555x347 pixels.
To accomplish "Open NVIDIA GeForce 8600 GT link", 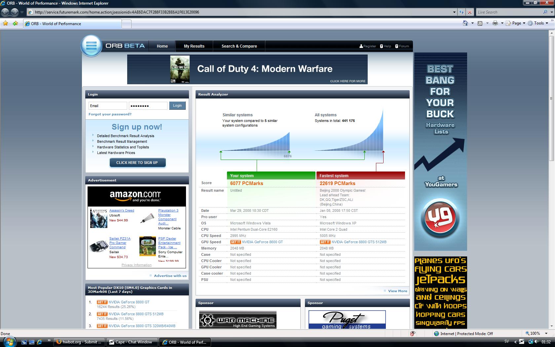I will pos(262,242).
